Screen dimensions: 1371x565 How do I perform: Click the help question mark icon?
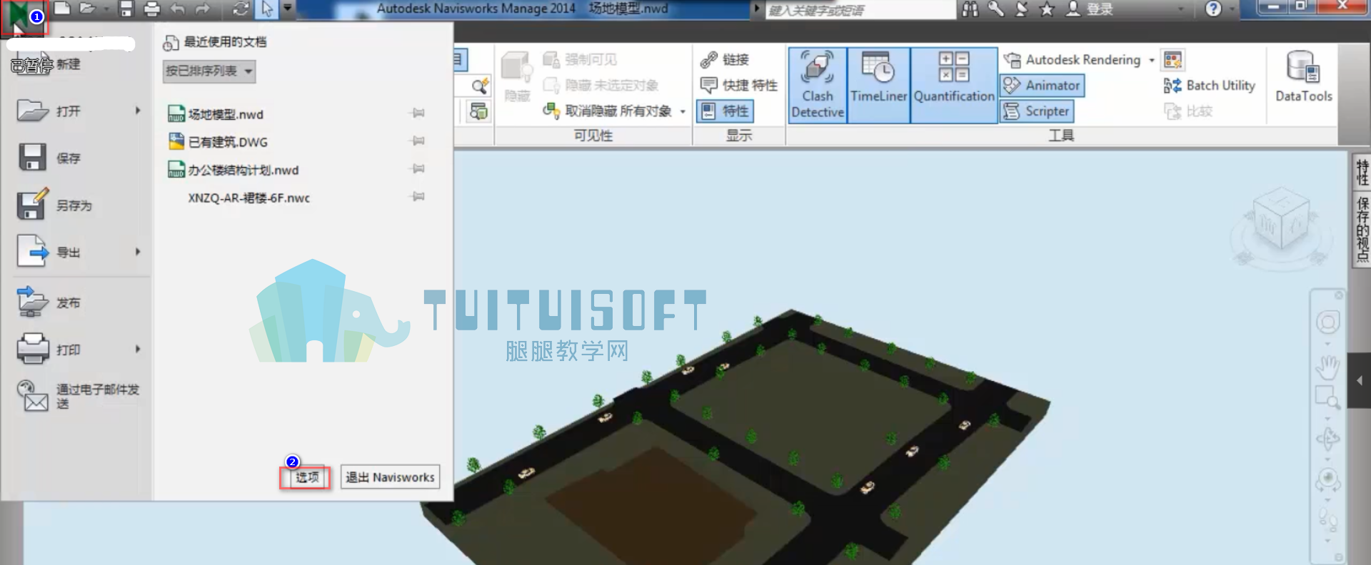(1212, 9)
